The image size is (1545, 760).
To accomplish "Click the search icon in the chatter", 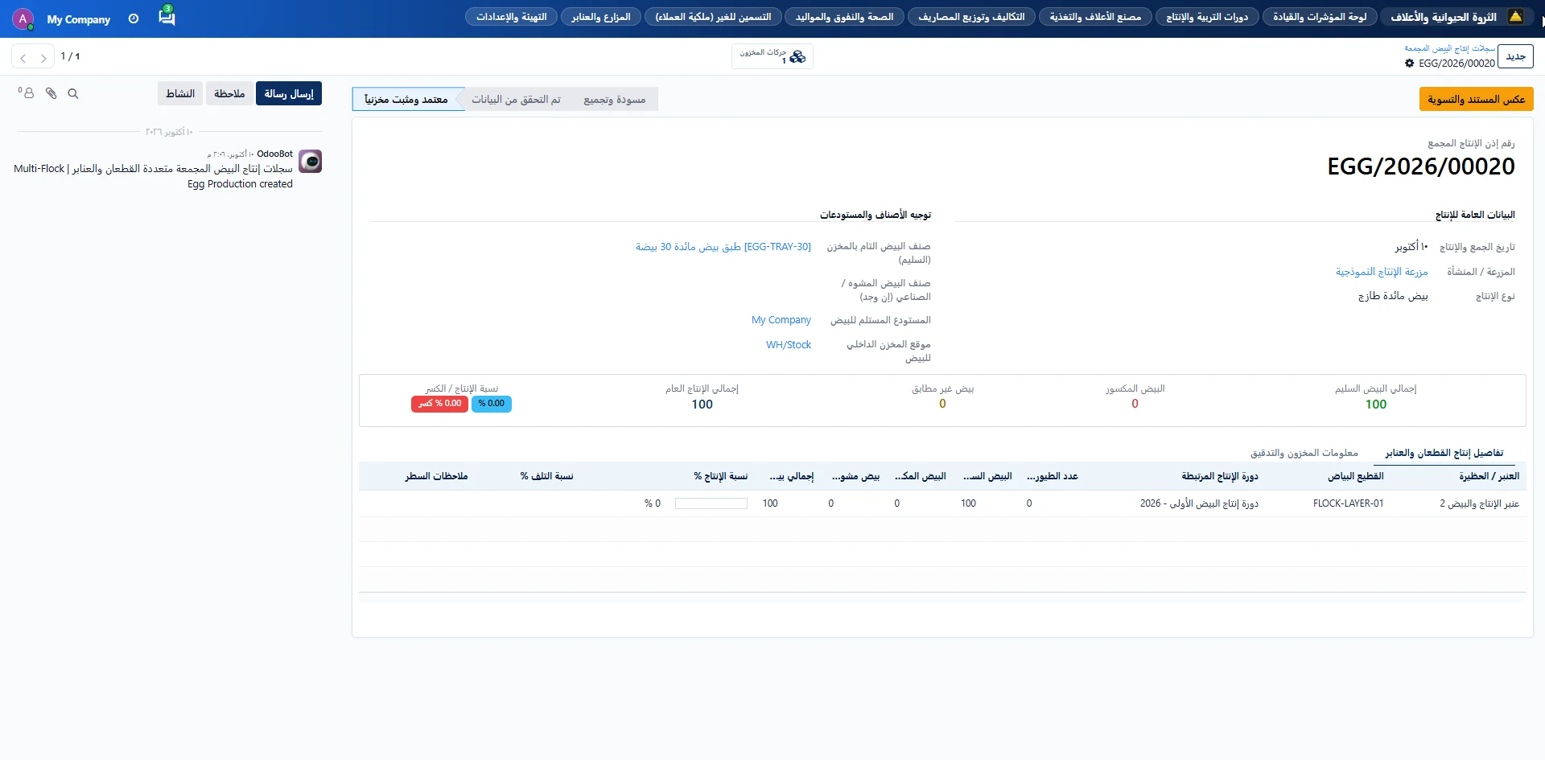I will pos(73,94).
